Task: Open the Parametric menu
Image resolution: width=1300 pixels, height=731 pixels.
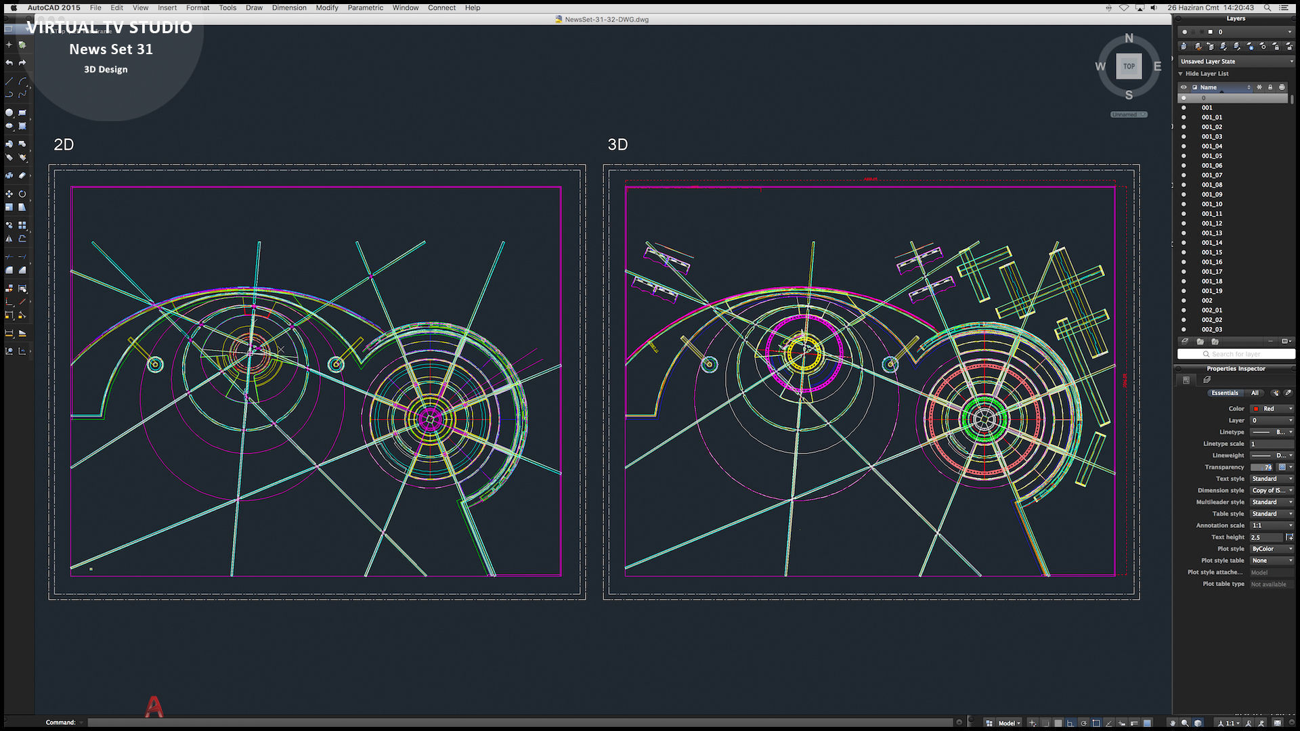Action: [365, 7]
